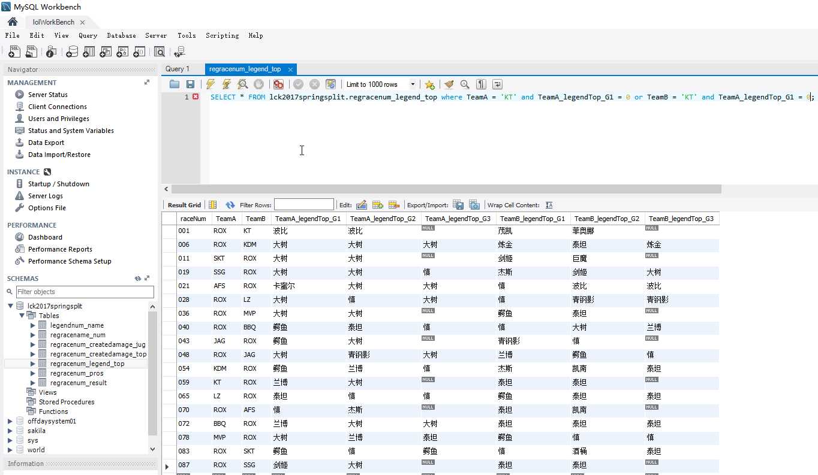
Task: Open Users and Privileges
Action: point(58,119)
